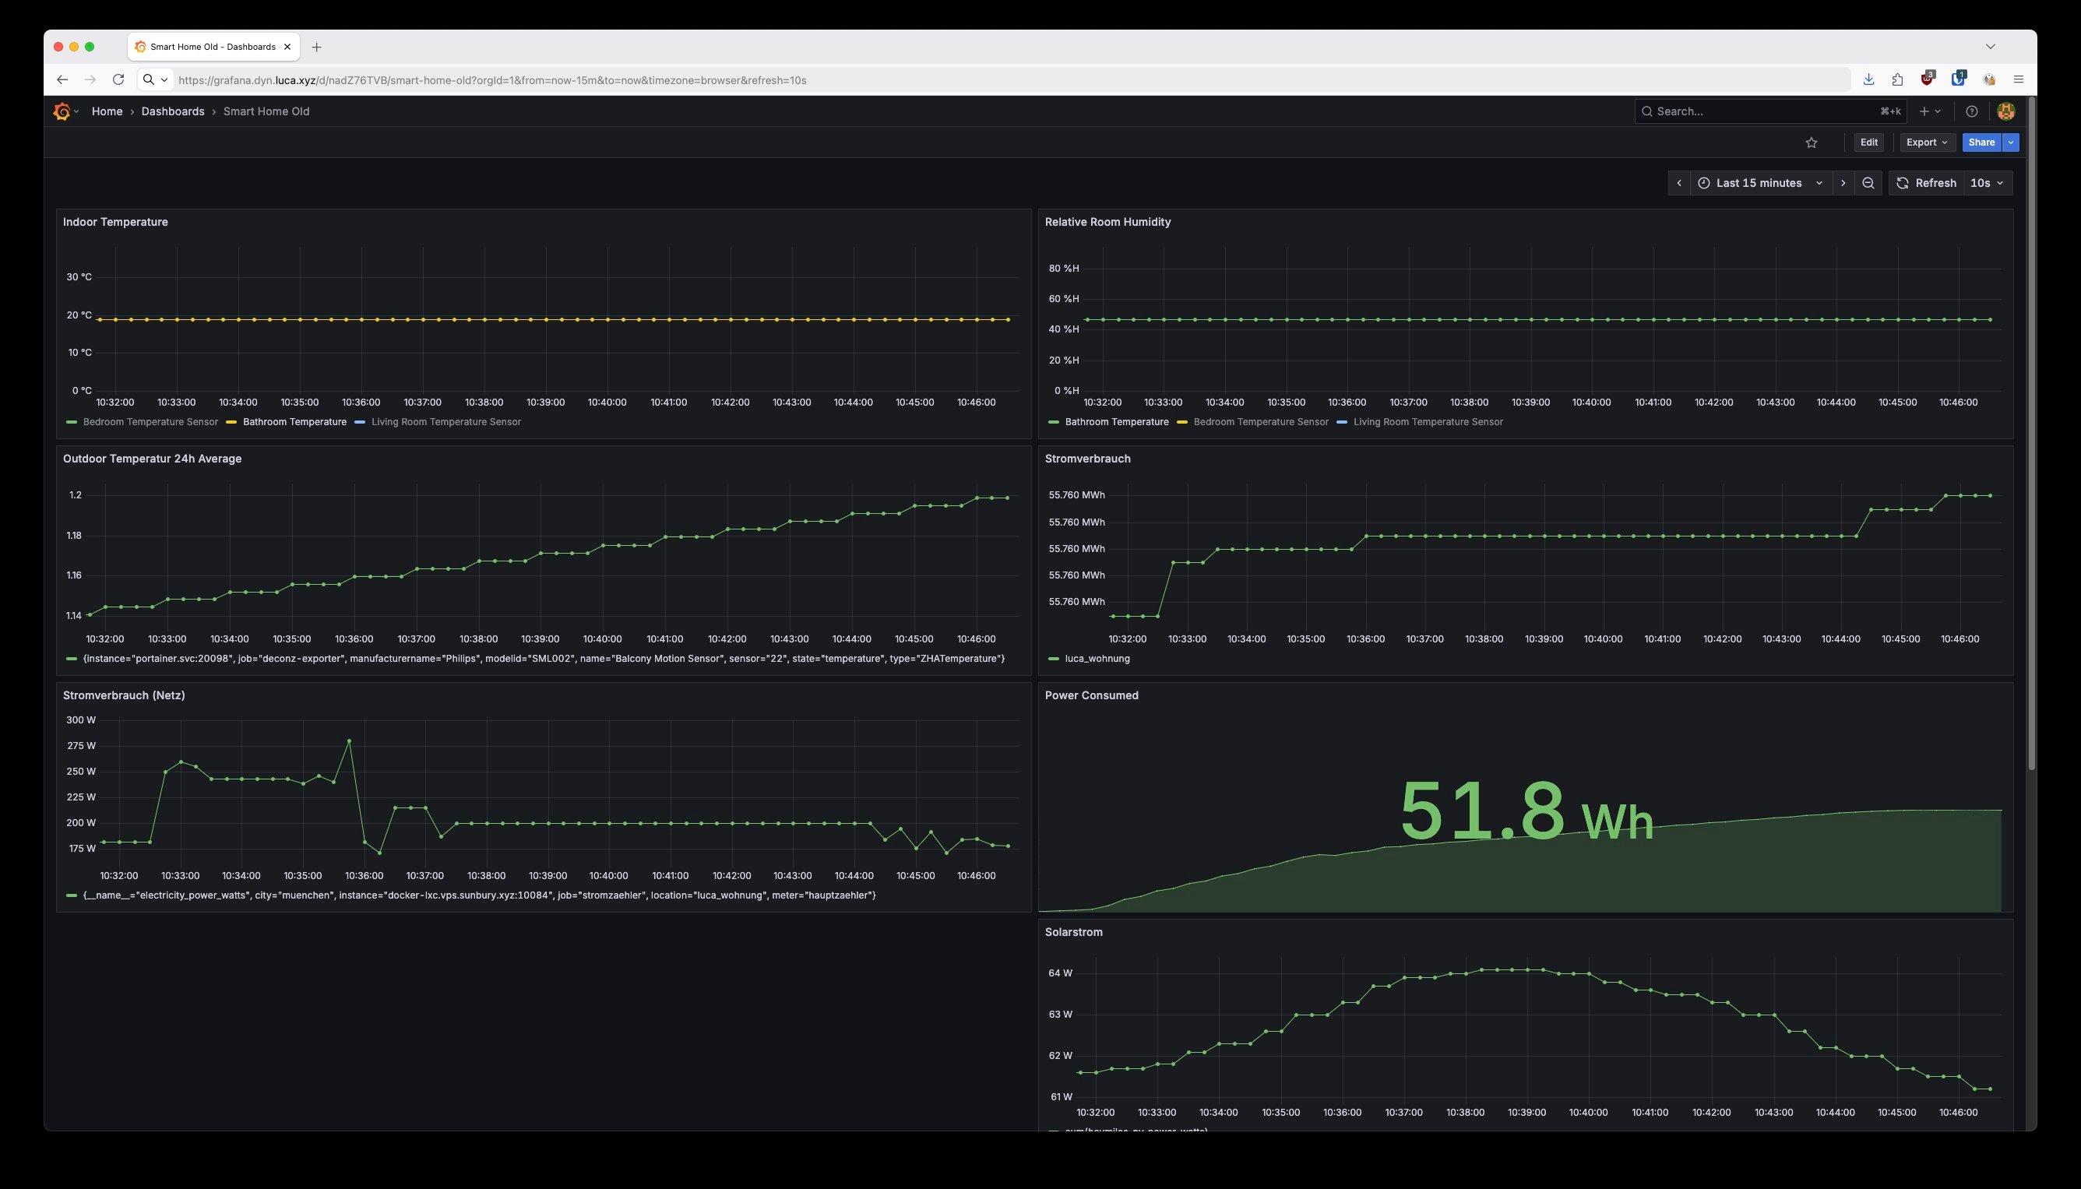The image size is (2081, 1189).
Task: Expand the Export dropdown
Action: (1926, 142)
